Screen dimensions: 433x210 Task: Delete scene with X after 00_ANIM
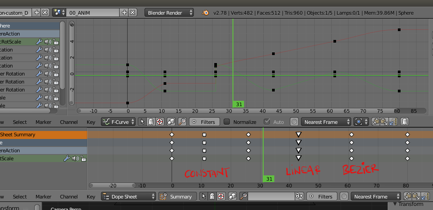pyautogui.click(x=133, y=13)
